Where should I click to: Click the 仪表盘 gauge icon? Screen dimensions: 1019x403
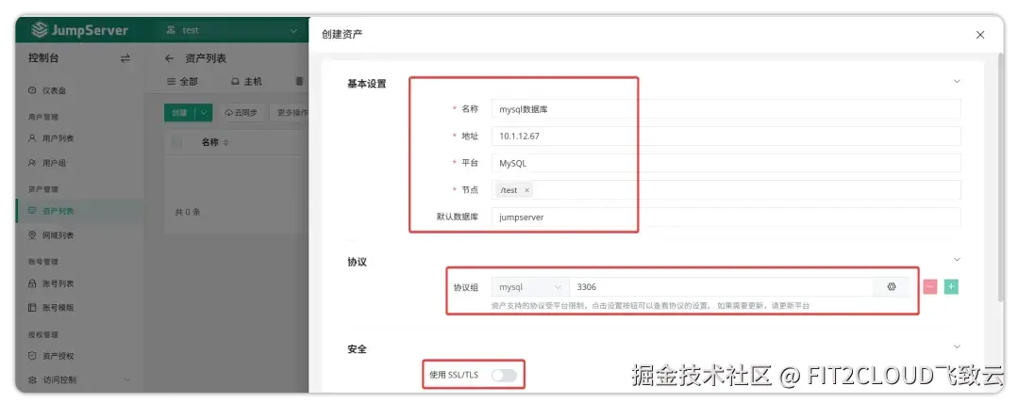(32, 90)
